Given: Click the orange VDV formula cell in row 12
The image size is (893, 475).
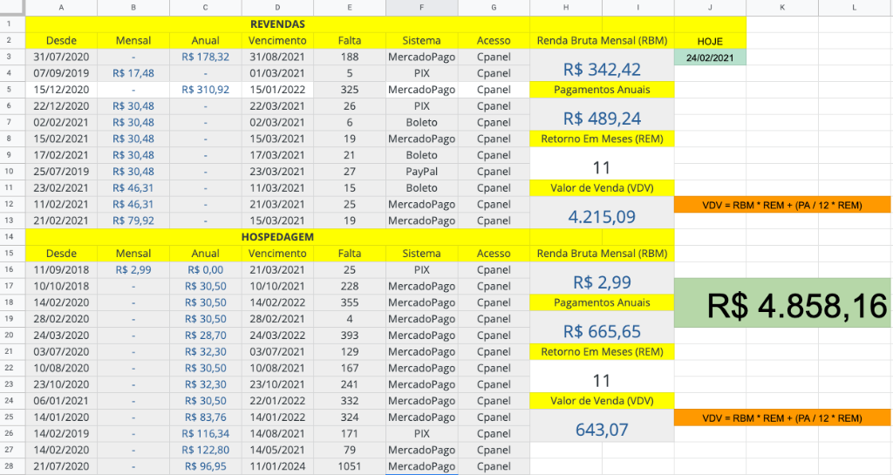Looking at the screenshot, I should (782, 205).
